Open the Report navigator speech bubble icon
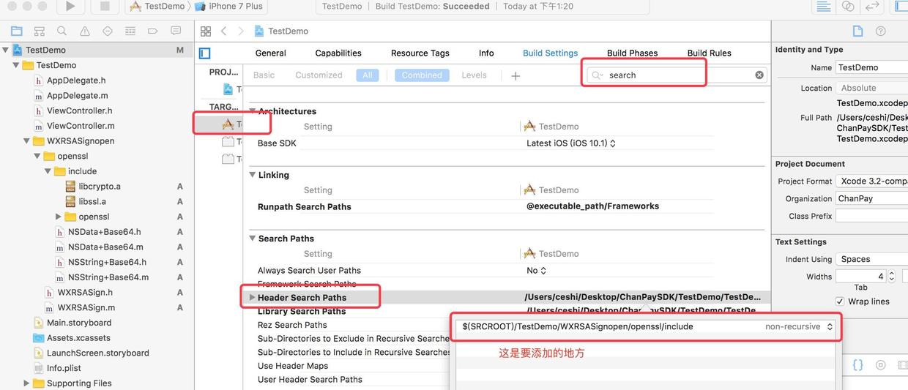Image resolution: width=908 pixels, height=390 pixels. (176, 31)
